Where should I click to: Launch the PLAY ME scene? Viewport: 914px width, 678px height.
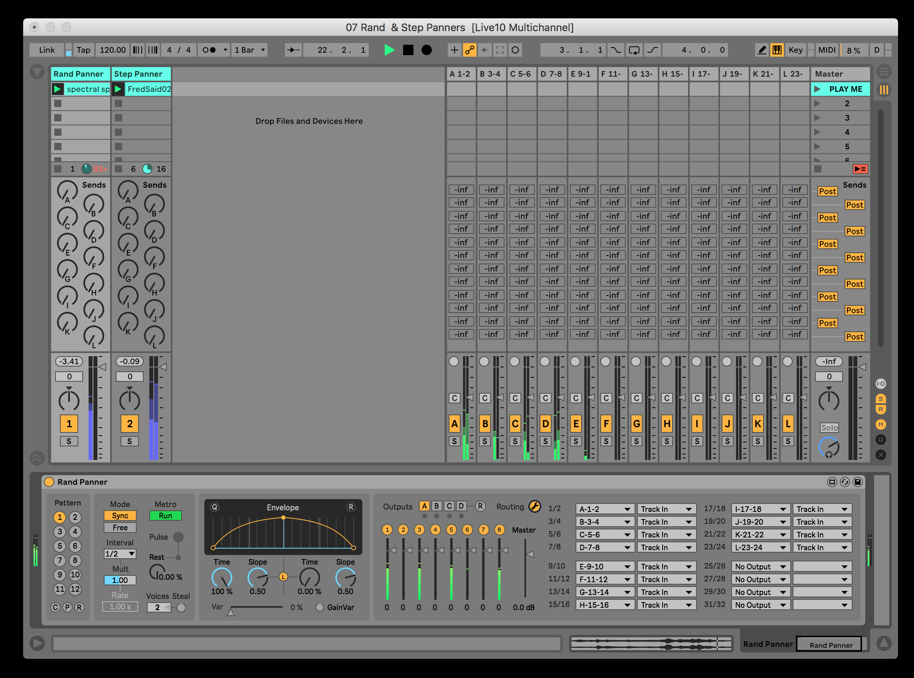[x=817, y=89]
